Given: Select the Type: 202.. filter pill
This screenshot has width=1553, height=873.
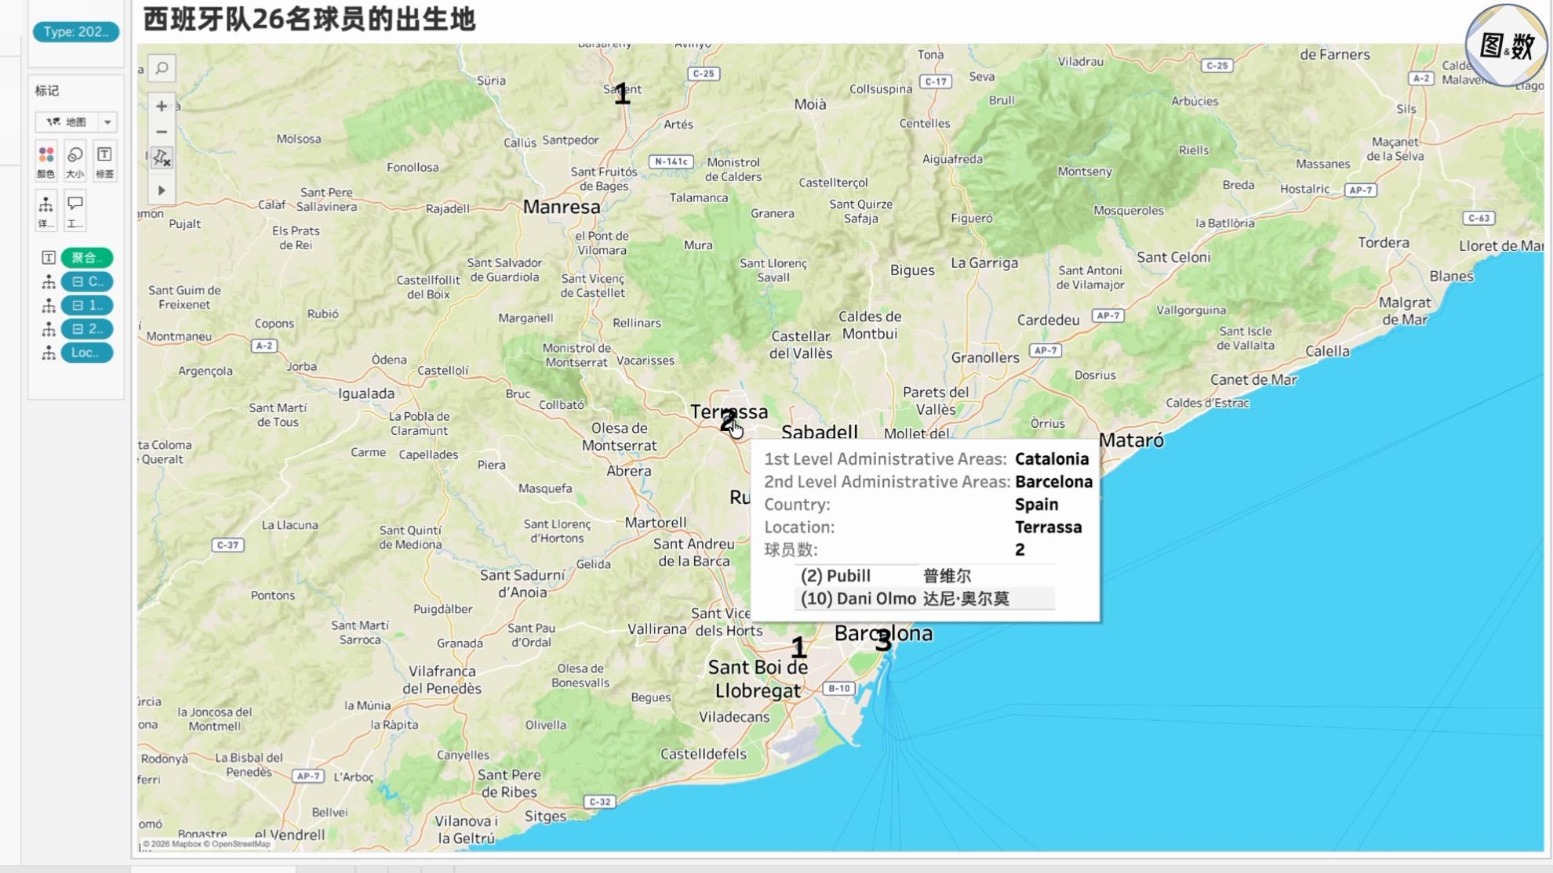Looking at the screenshot, I should 76,31.
